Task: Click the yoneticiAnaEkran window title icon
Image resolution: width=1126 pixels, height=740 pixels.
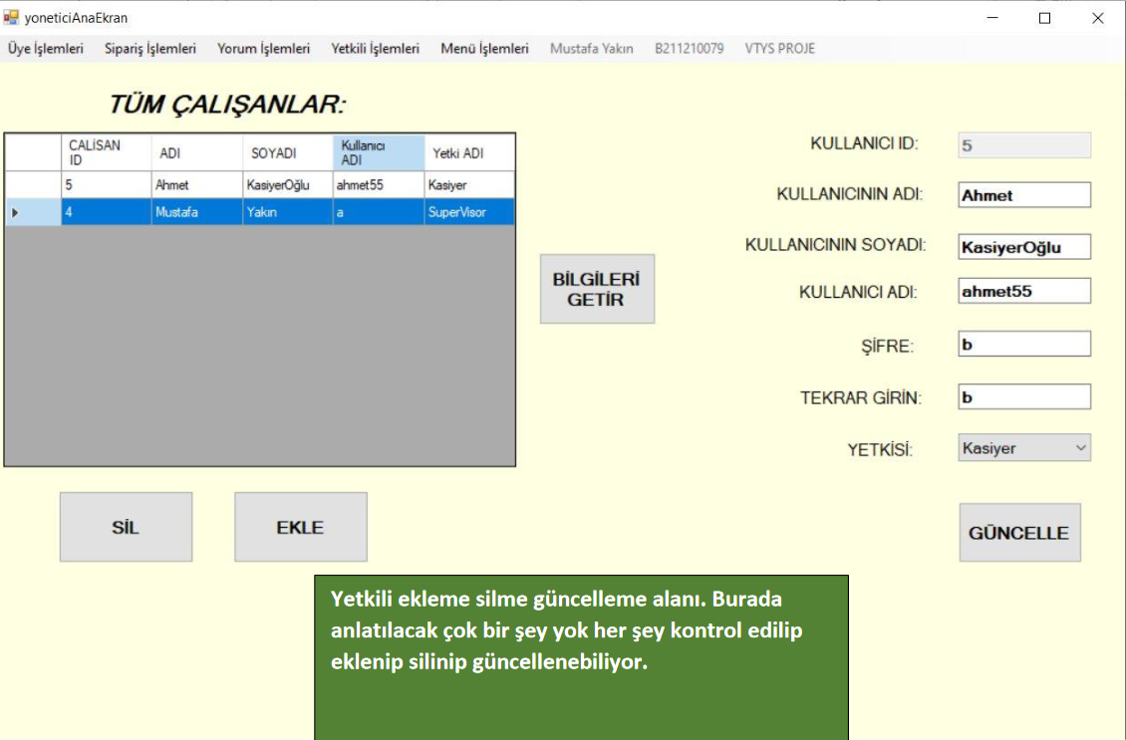Action: tap(12, 18)
